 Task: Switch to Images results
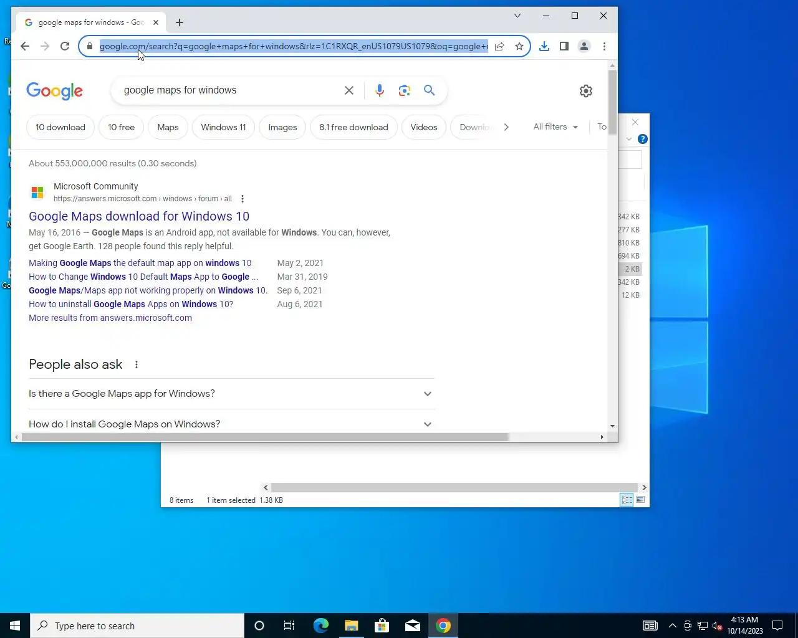282,127
